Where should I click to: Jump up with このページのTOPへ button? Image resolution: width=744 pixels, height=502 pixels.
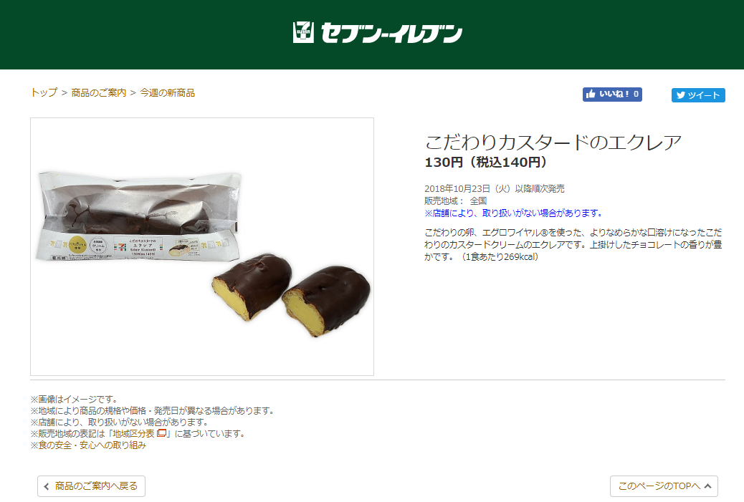pyautogui.click(x=664, y=486)
